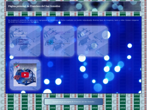Click the blue heartbeat electronics icon

pyautogui.click(x=51, y=42)
